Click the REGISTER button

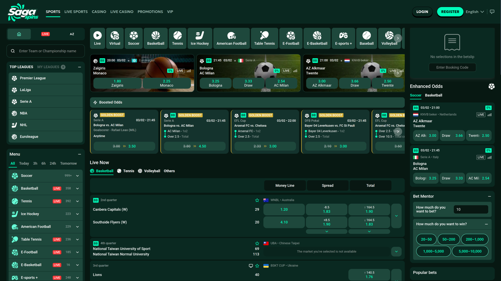(x=450, y=12)
